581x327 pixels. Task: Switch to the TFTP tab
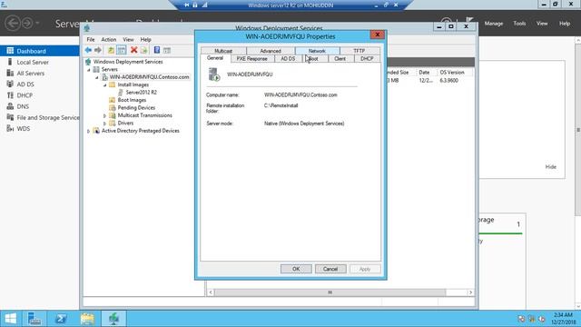click(x=359, y=51)
